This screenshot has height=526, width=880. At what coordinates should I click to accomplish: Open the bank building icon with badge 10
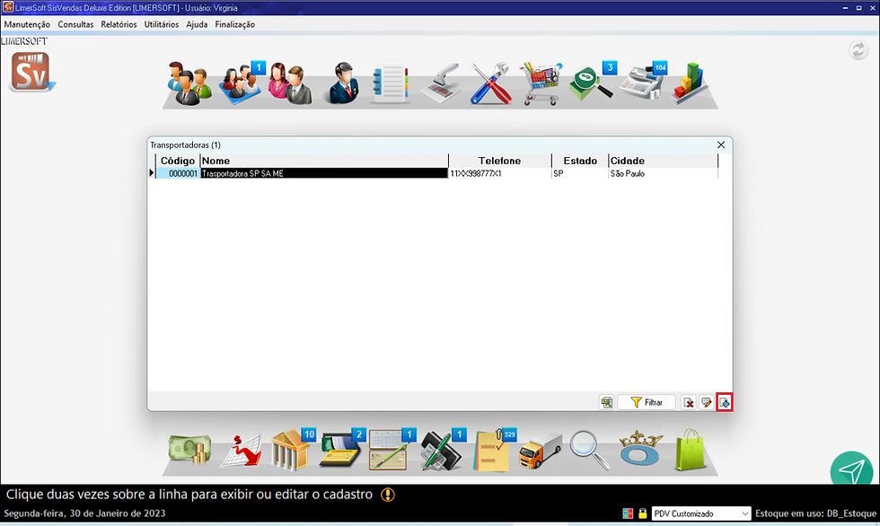pyautogui.click(x=292, y=449)
